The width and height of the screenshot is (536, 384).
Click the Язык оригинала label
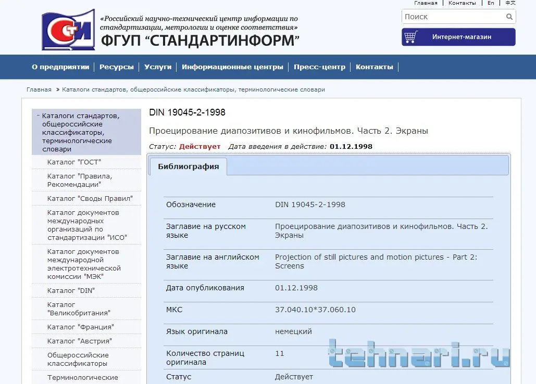(196, 331)
